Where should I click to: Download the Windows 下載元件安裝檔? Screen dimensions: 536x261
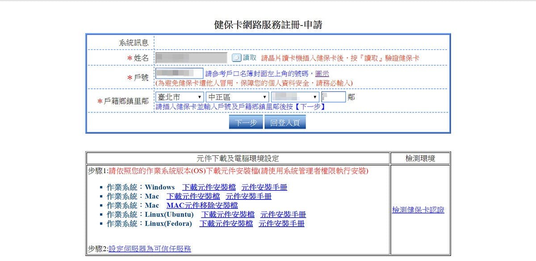[209, 187]
